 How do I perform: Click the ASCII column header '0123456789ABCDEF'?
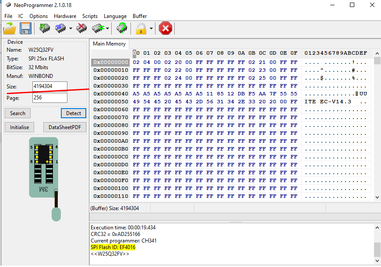[335, 53]
